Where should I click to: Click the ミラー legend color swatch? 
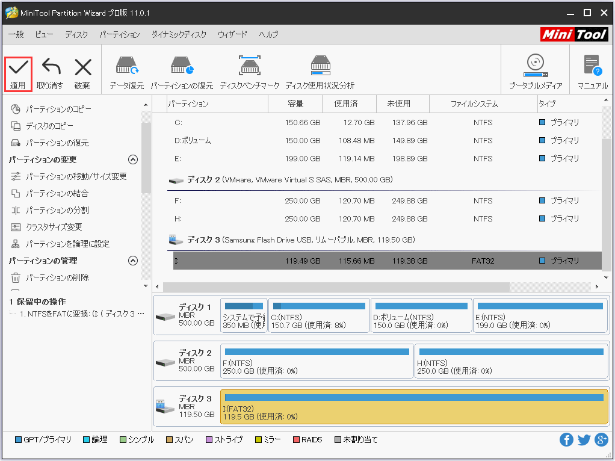[x=257, y=440]
